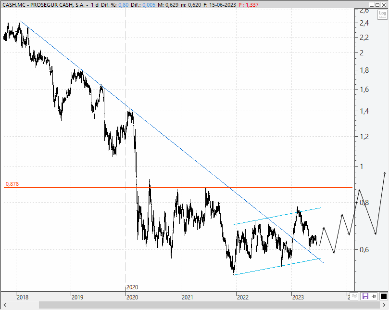Viewport: 389px width, 310px height.
Task: Click the 2018 label on time axis
Action: coord(23,297)
